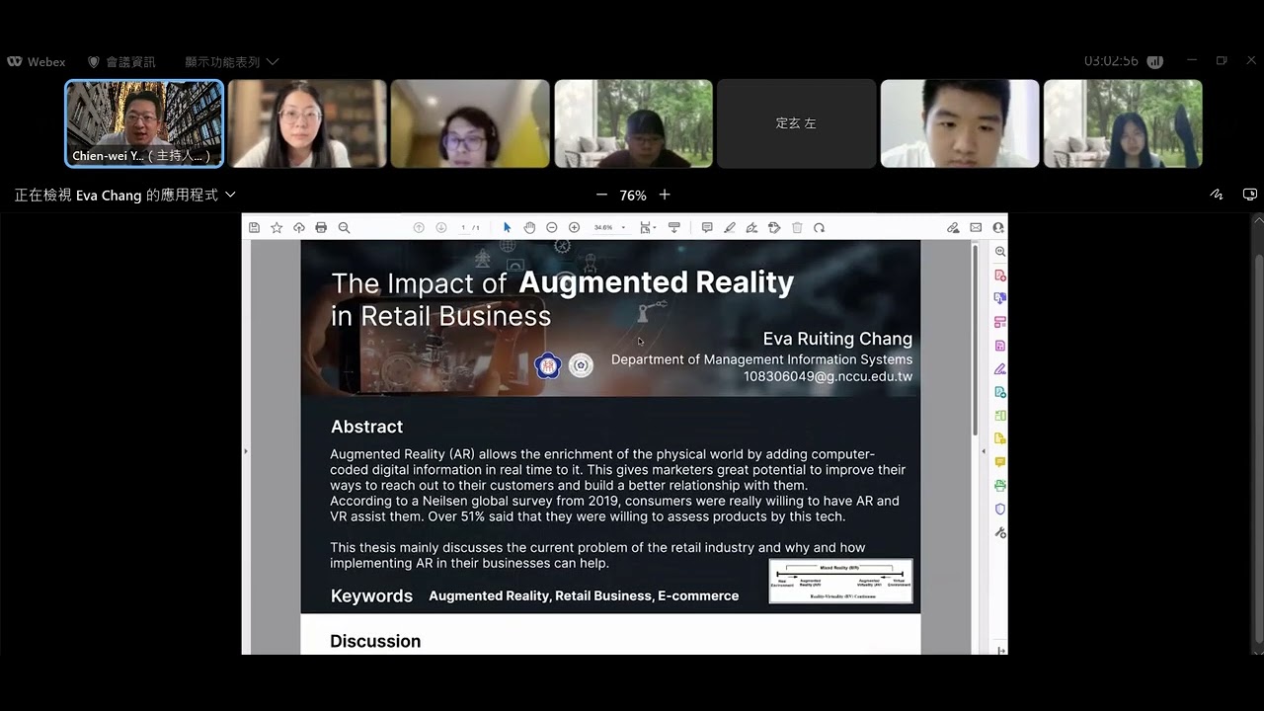The image size is (1264, 711).
Task: Zoom out shared content with minus button
Action: (x=601, y=195)
